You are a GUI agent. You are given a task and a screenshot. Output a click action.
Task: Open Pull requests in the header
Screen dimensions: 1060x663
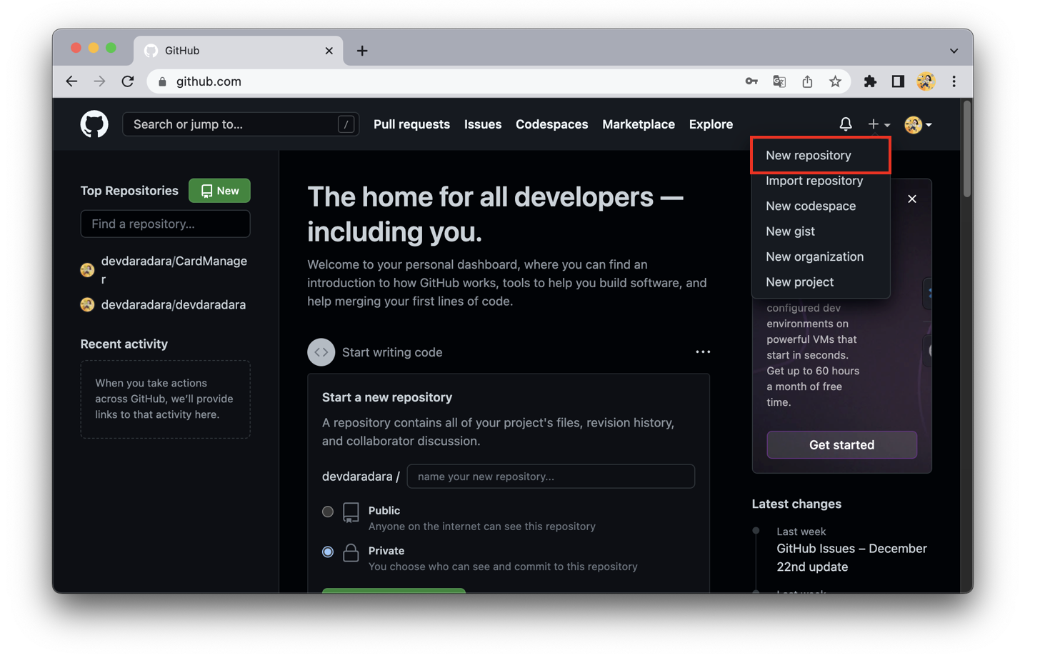click(411, 124)
